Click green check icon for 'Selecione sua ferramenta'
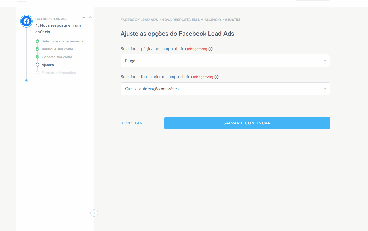Screen dimensions: 368x231 click(x=37, y=41)
